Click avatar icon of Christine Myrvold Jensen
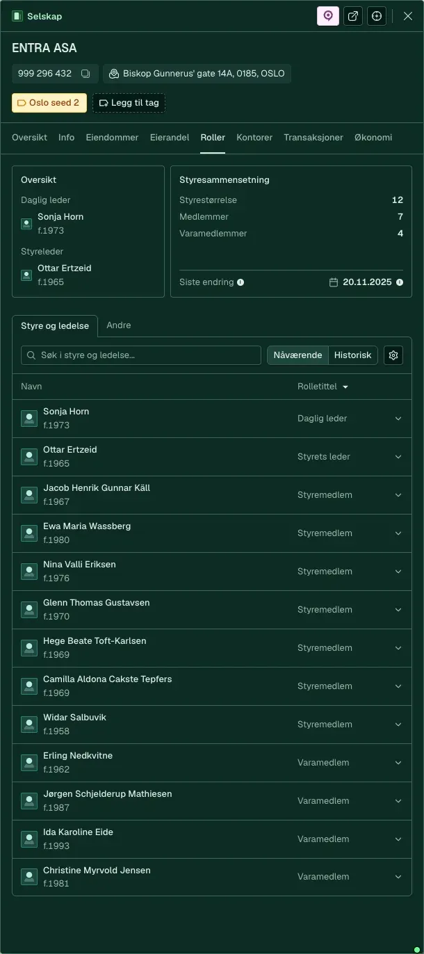This screenshot has width=424, height=954. (29, 877)
